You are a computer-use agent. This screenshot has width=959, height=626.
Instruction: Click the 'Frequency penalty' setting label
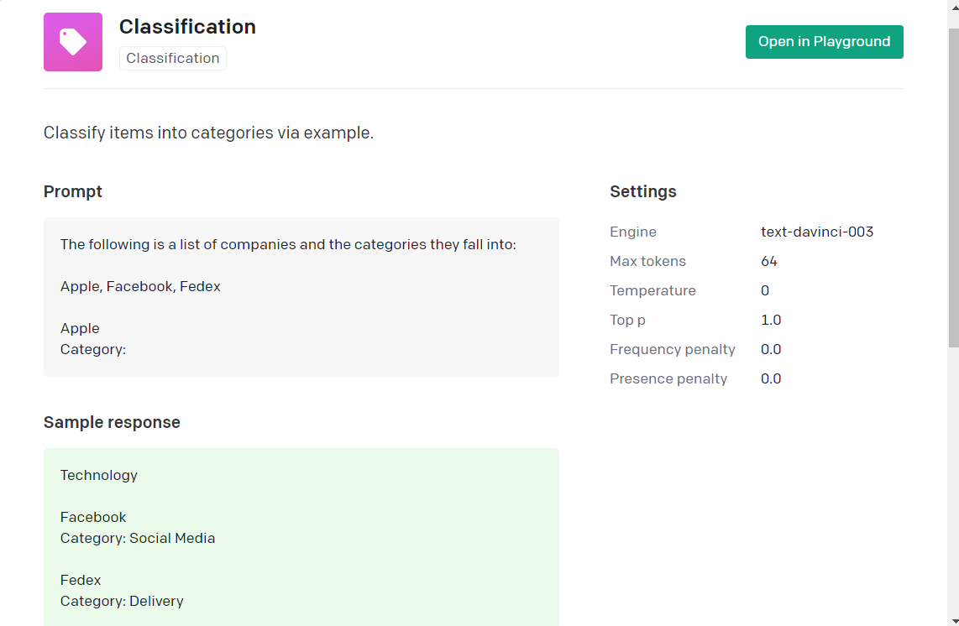click(x=672, y=349)
